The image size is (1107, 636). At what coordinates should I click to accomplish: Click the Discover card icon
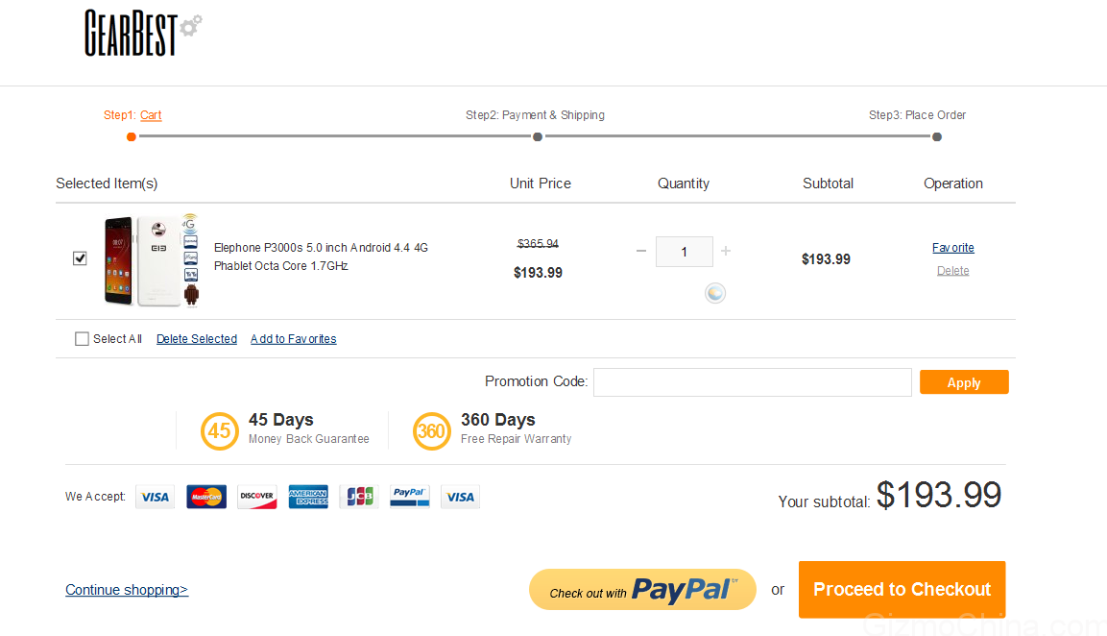257,497
